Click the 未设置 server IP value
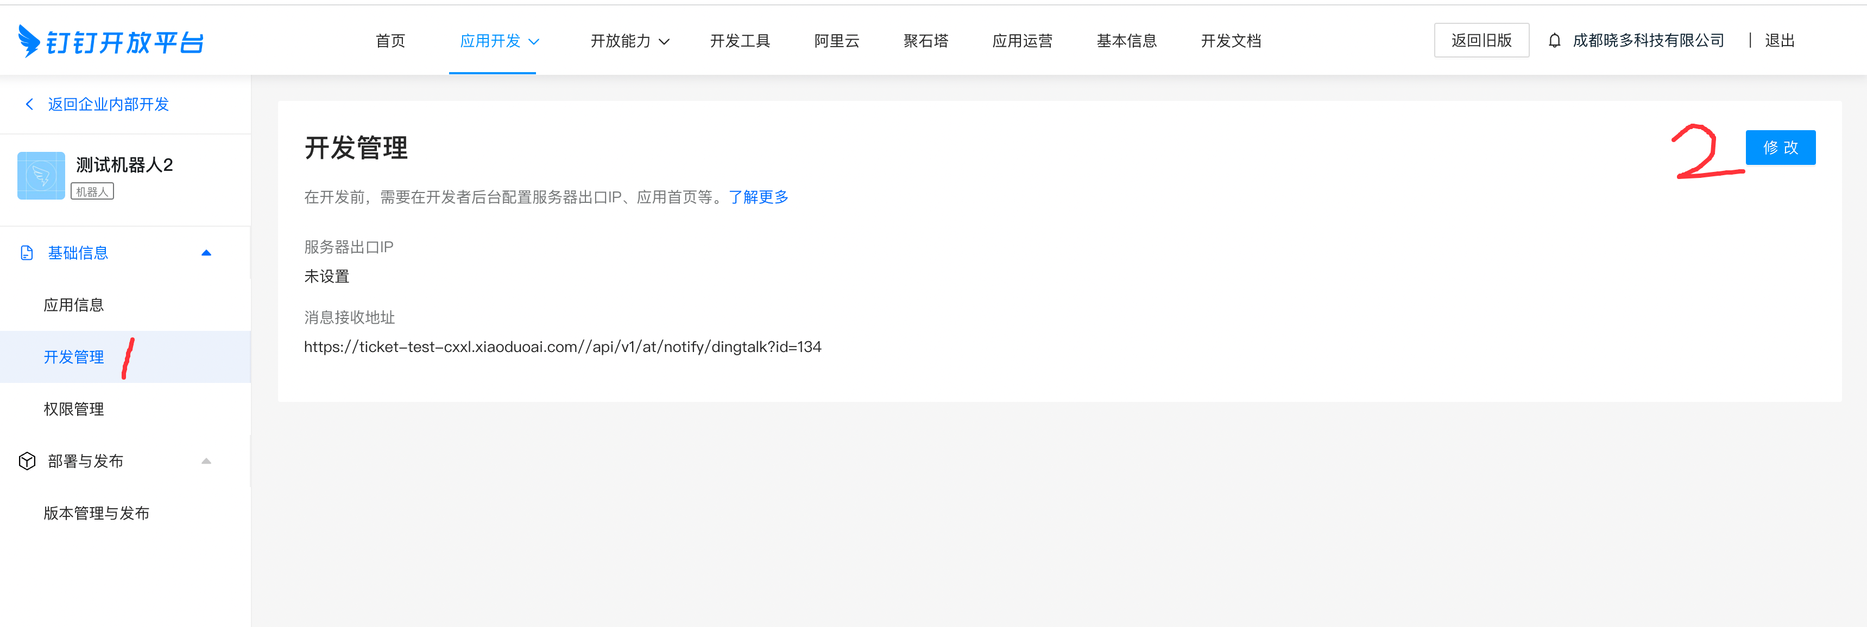The height and width of the screenshot is (627, 1867). point(327,277)
